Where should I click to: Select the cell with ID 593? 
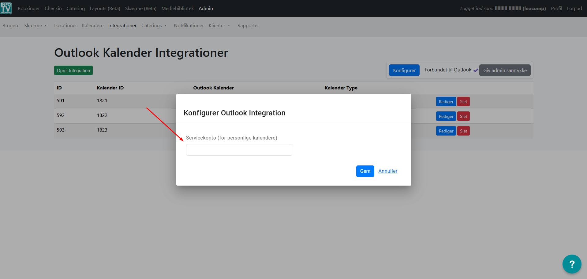(x=61, y=130)
